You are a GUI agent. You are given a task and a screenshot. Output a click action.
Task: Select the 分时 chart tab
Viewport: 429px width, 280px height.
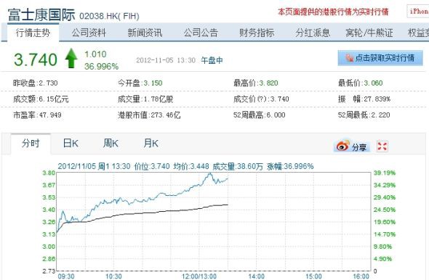point(31,144)
